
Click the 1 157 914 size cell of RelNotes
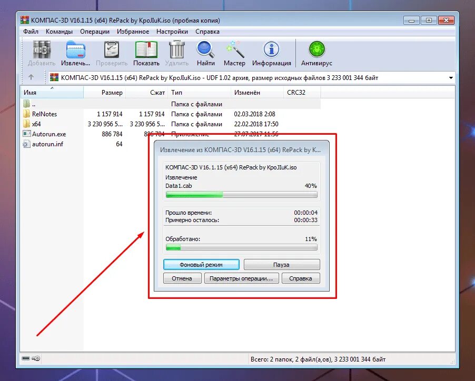click(x=110, y=114)
